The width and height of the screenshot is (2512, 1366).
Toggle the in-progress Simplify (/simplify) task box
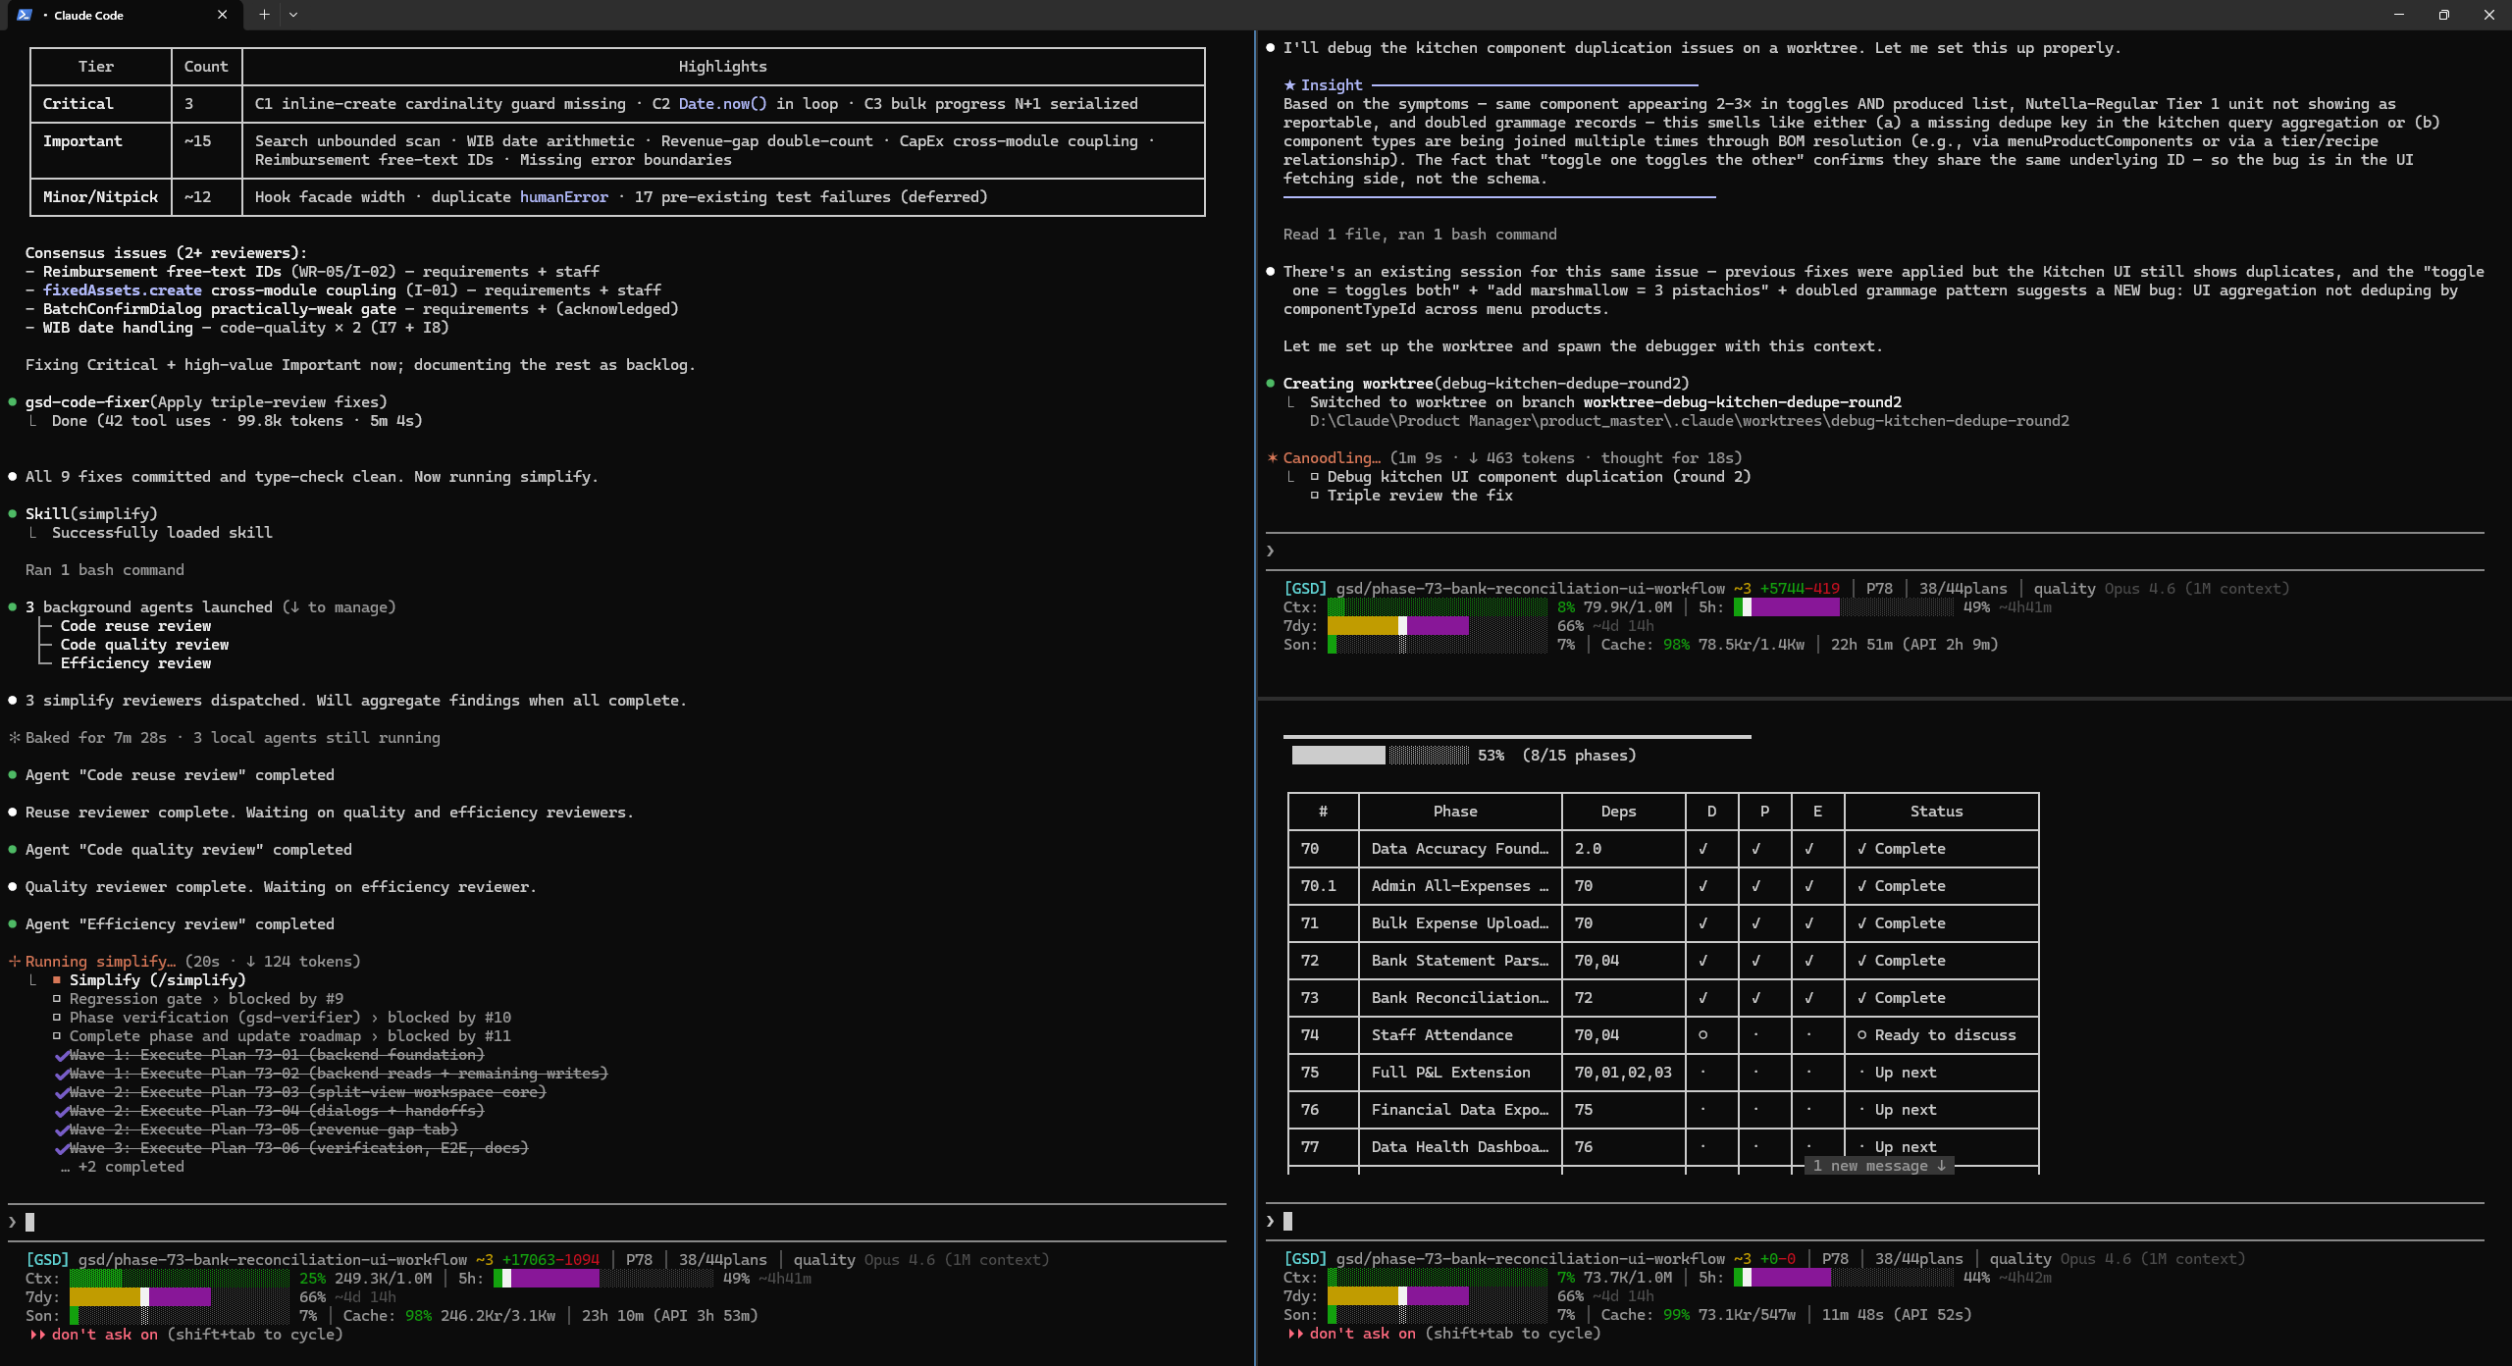[57, 980]
